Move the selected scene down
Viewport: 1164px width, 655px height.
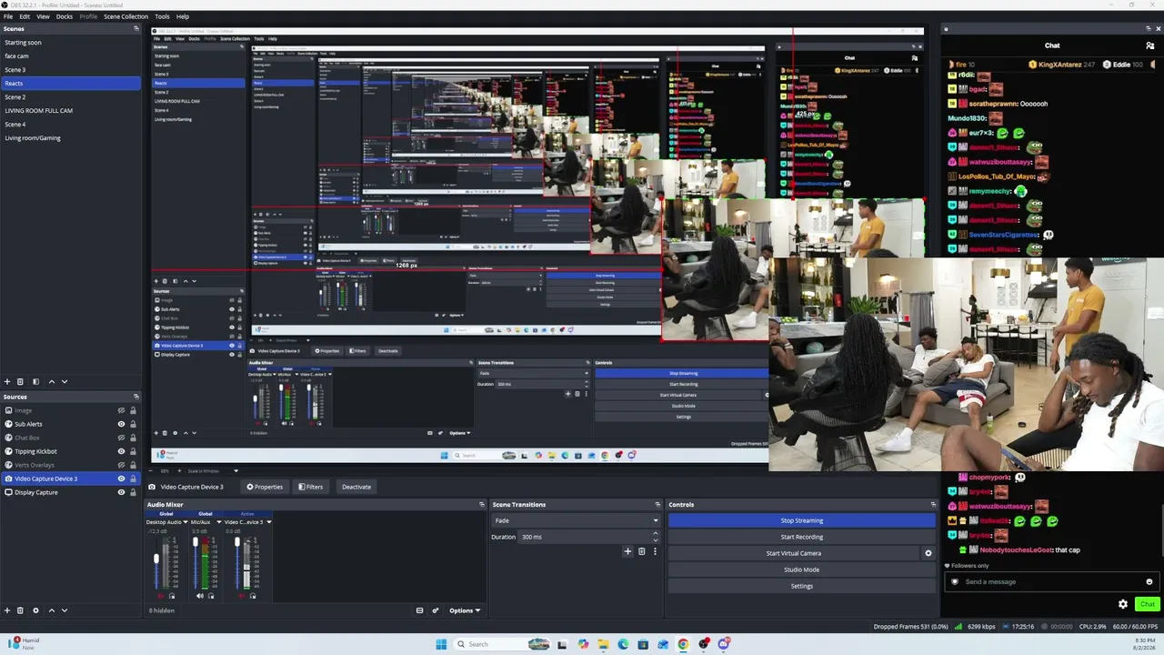coord(65,381)
